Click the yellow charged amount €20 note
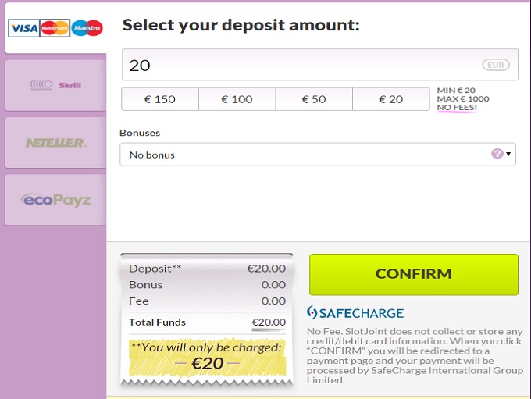This screenshot has height=399, width=531. click(x=207, y=356)
